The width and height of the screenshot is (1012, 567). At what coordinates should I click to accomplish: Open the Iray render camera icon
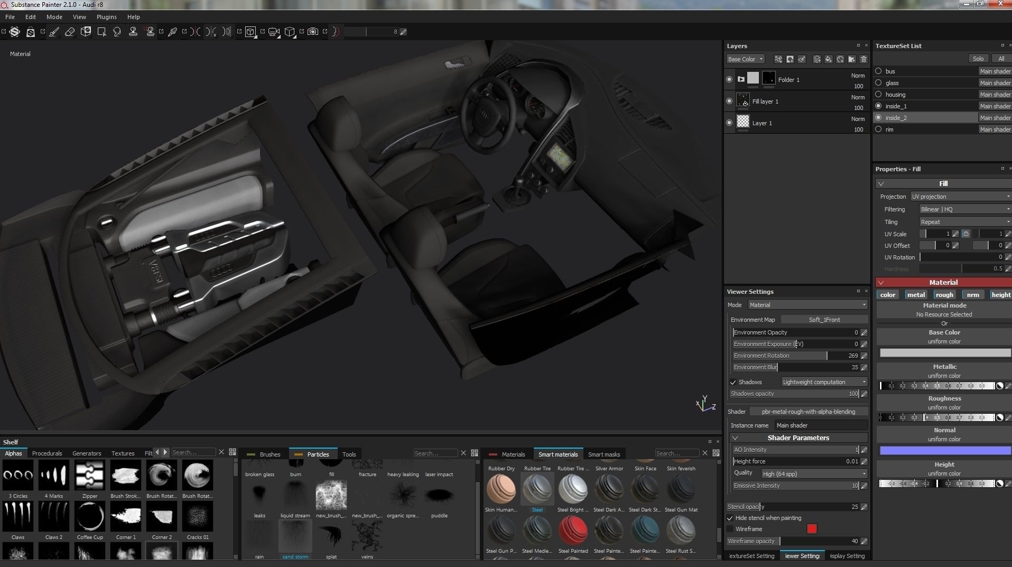pyautogui.click(x=313, y=32)
